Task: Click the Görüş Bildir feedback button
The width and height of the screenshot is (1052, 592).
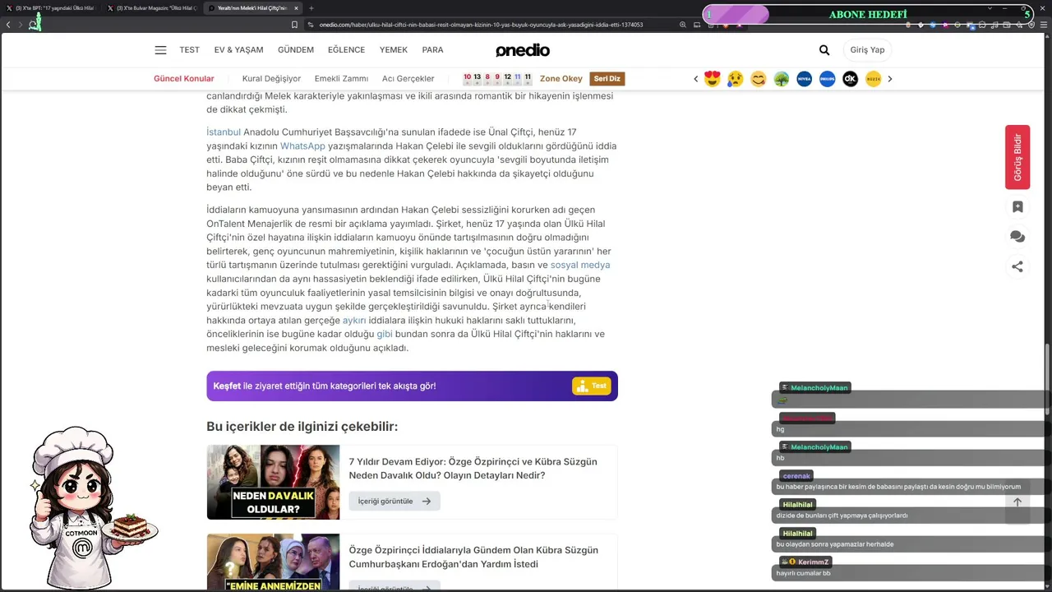Action: click(x=1017, y=157)
